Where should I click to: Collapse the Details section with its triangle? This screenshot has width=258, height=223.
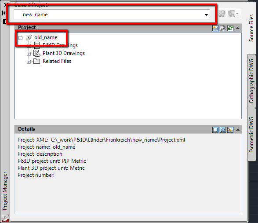[x=238, y=130]
